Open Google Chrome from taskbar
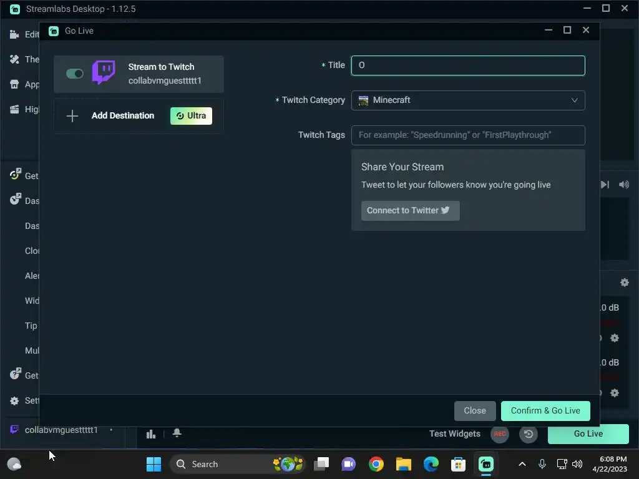Screen dimensions: 639x479 coord(376,464)
